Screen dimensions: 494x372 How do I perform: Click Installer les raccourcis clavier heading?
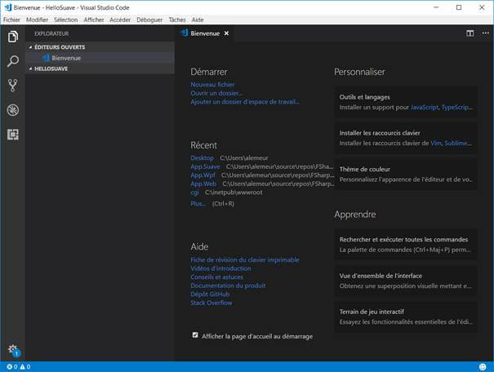pyautogui.click(x=380, y=133)
